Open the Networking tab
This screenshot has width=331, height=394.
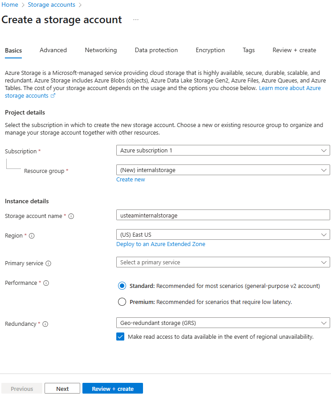click(x=101, y=50)
